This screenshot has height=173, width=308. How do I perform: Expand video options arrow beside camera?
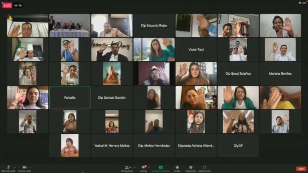pyautogui.click(x=30, y=167)
